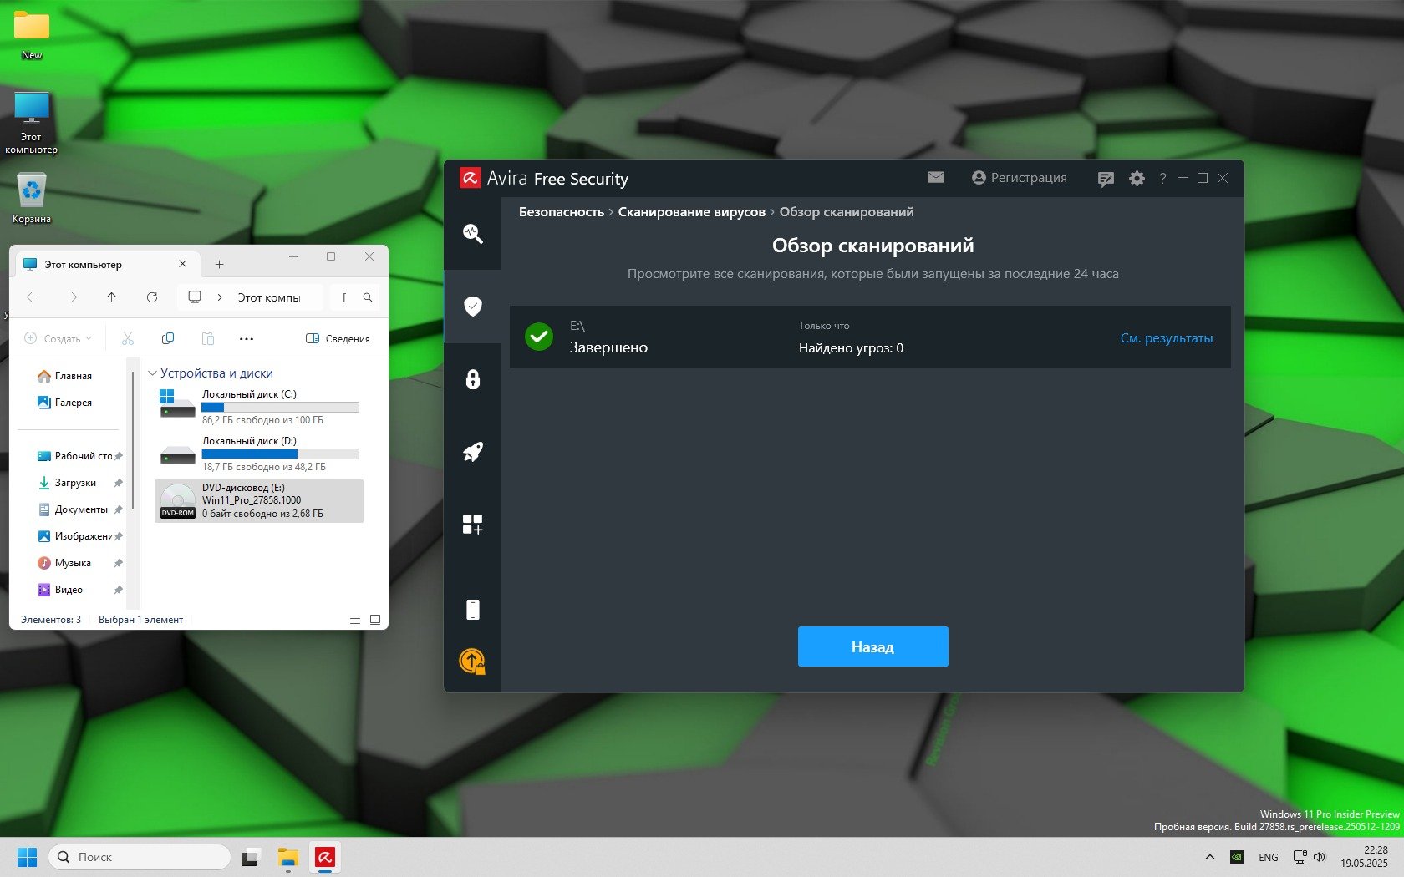Screen dimensions: 1404x877
Task: Click the Forward arrow in Explorer
Action: click(72, 297)
